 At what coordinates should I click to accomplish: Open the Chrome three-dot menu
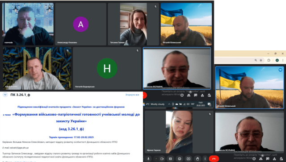click(x=283, y=60)
